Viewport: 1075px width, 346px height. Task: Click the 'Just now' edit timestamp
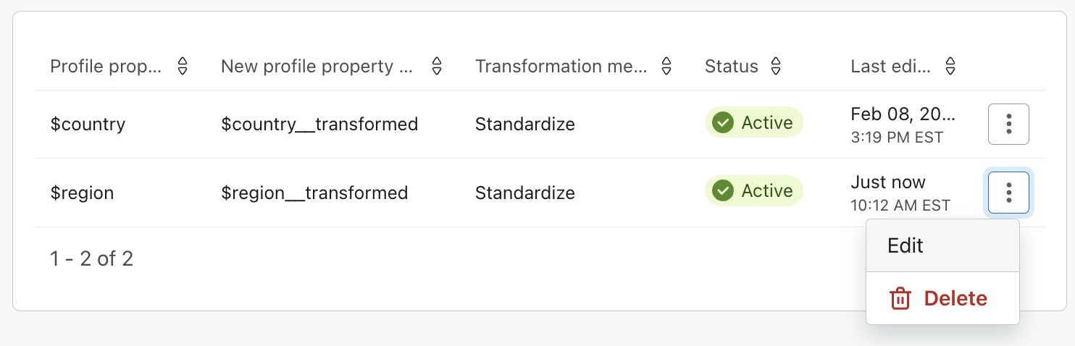coord(888,182)
